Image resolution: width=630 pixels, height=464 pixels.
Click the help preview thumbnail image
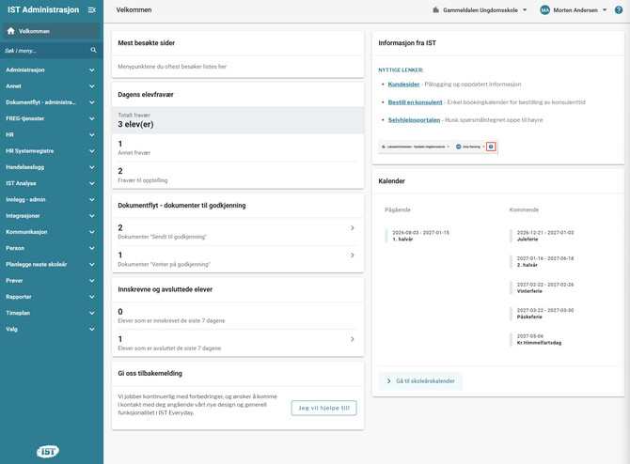click(438, 147)
